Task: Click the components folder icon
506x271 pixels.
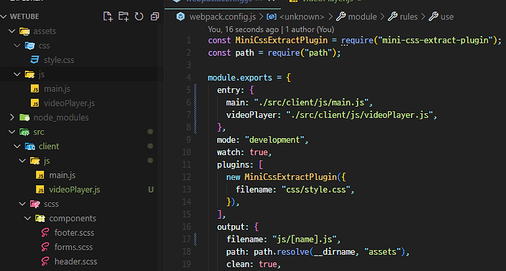Action: click(x=40, y=218)
